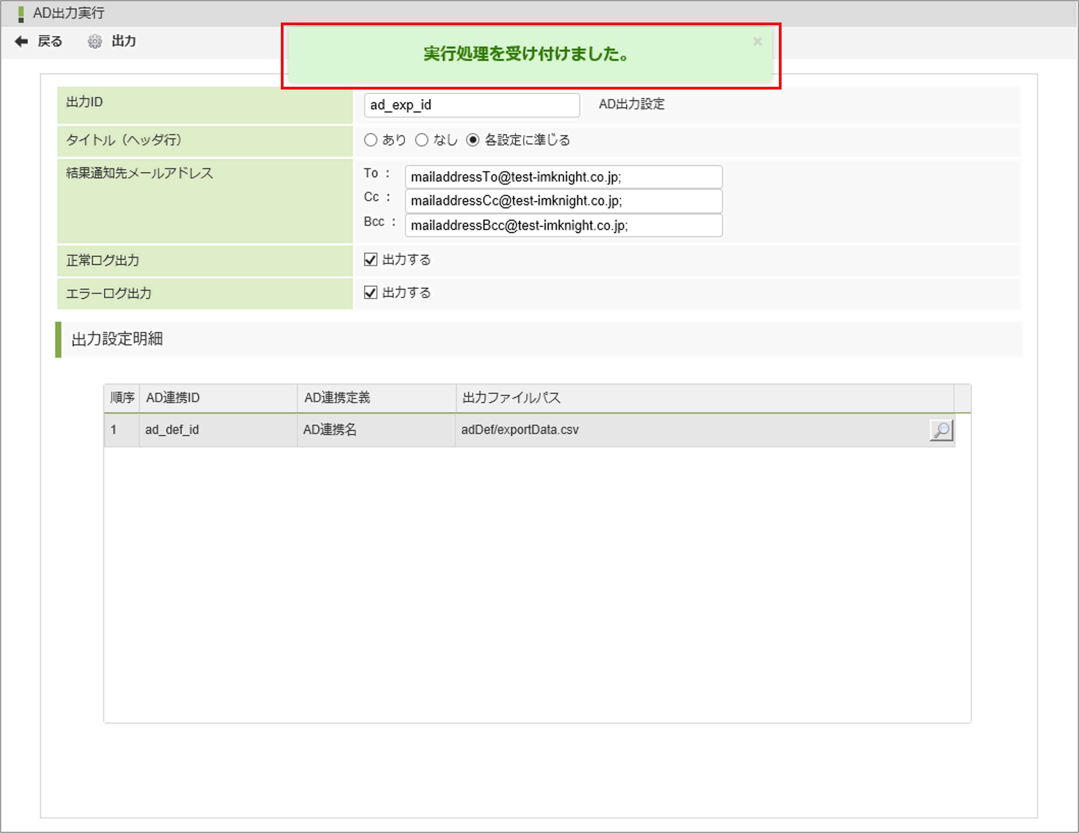The height and width of the screenshot is (833, 1079).
Task: Click the AD出力実行 title bar icon
Action: pyautogui.click(x=21, y=12)
